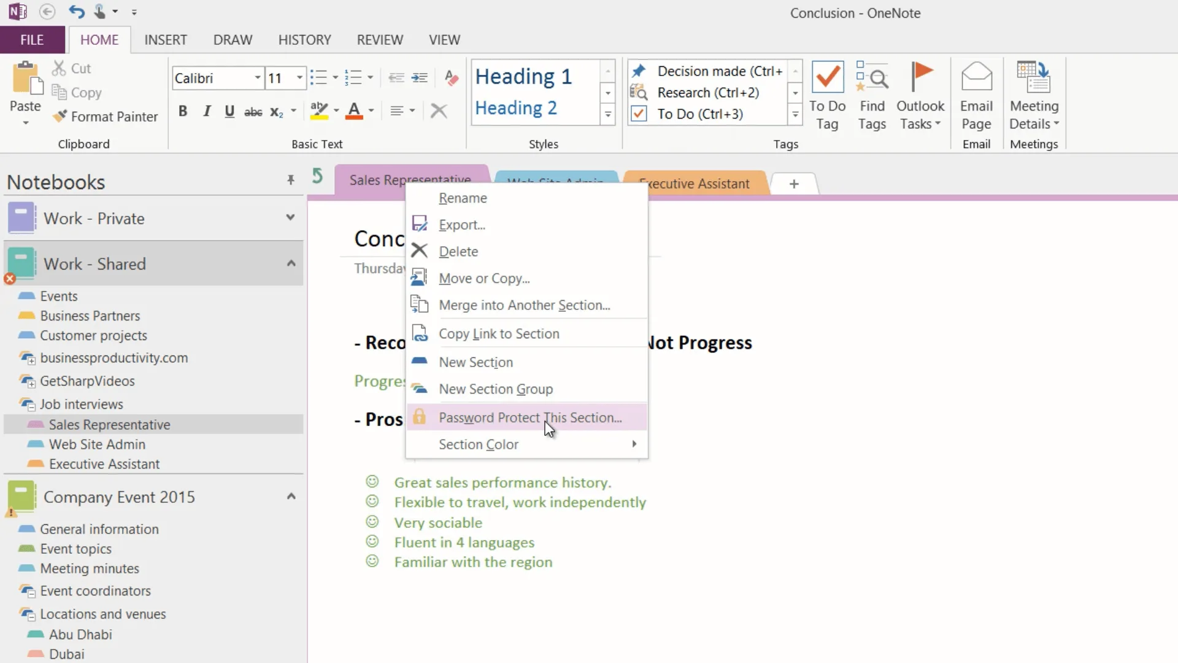The image size is (1178, 663).
Task: Decrease the paragraph indent
Action: [396, 77]
